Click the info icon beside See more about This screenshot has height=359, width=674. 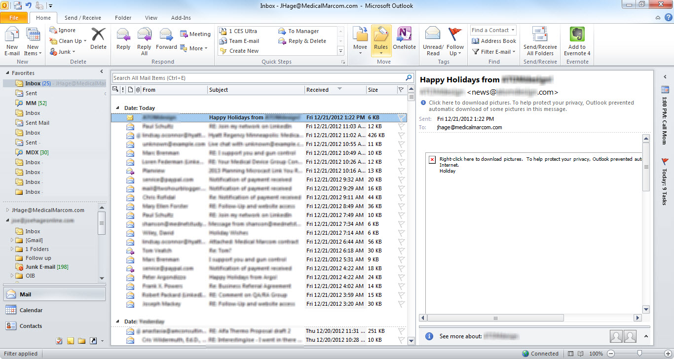[x=429, y=336]
